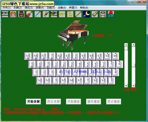Play the 5 key with two dots below
The image size is (148, 122).
tap(32, 64)
